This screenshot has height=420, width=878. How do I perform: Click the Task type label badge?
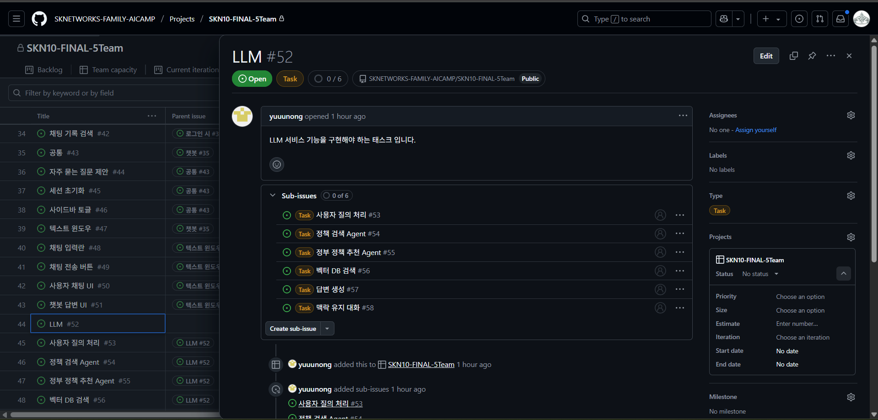[x=290, y=79]
